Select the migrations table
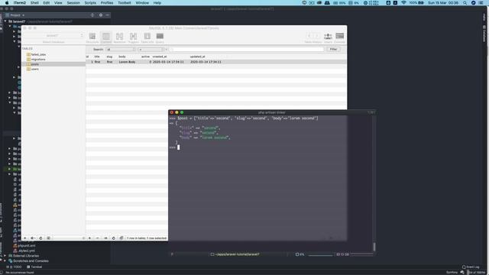This screenshot has width=489, height=275. pos(38,60)
